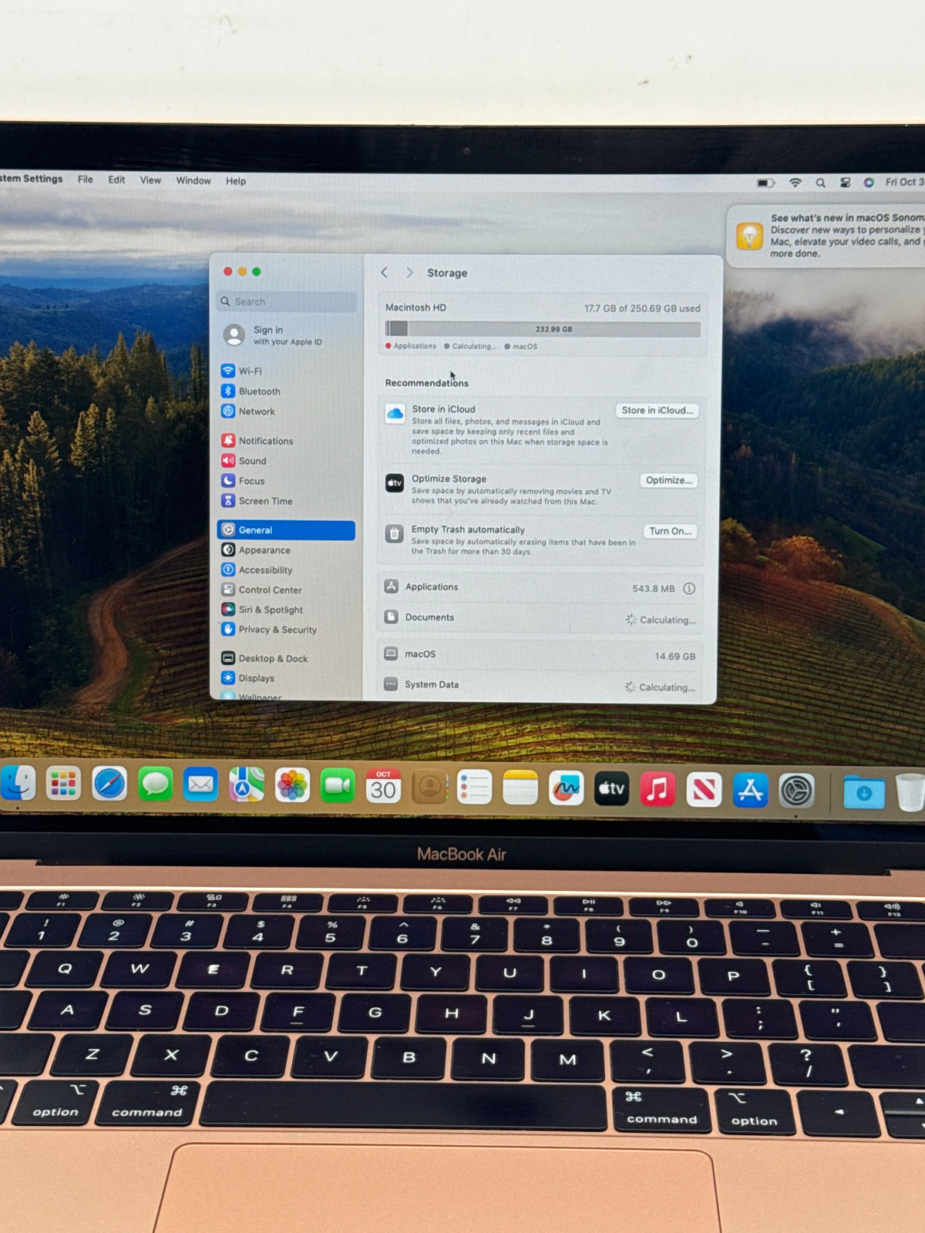
Task: Open the System Settings app menu
Action: (32, 179)
